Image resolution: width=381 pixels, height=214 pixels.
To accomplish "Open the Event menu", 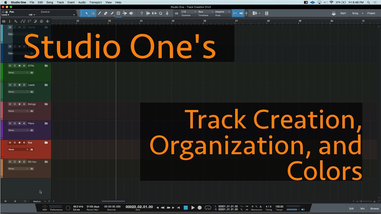I will click(71, 2).
